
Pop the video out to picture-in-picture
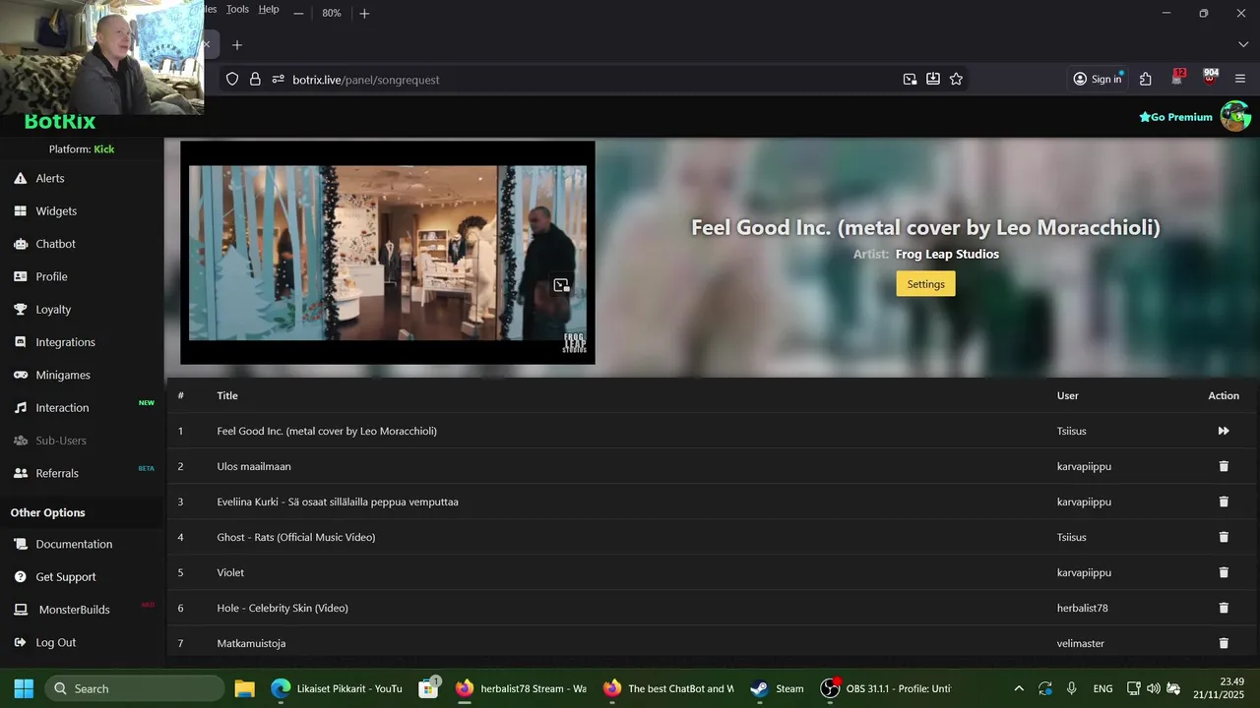[561, 285]
